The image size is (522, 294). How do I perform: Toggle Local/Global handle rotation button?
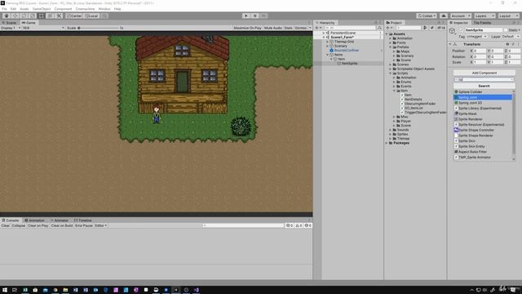[x=91, y=16]
